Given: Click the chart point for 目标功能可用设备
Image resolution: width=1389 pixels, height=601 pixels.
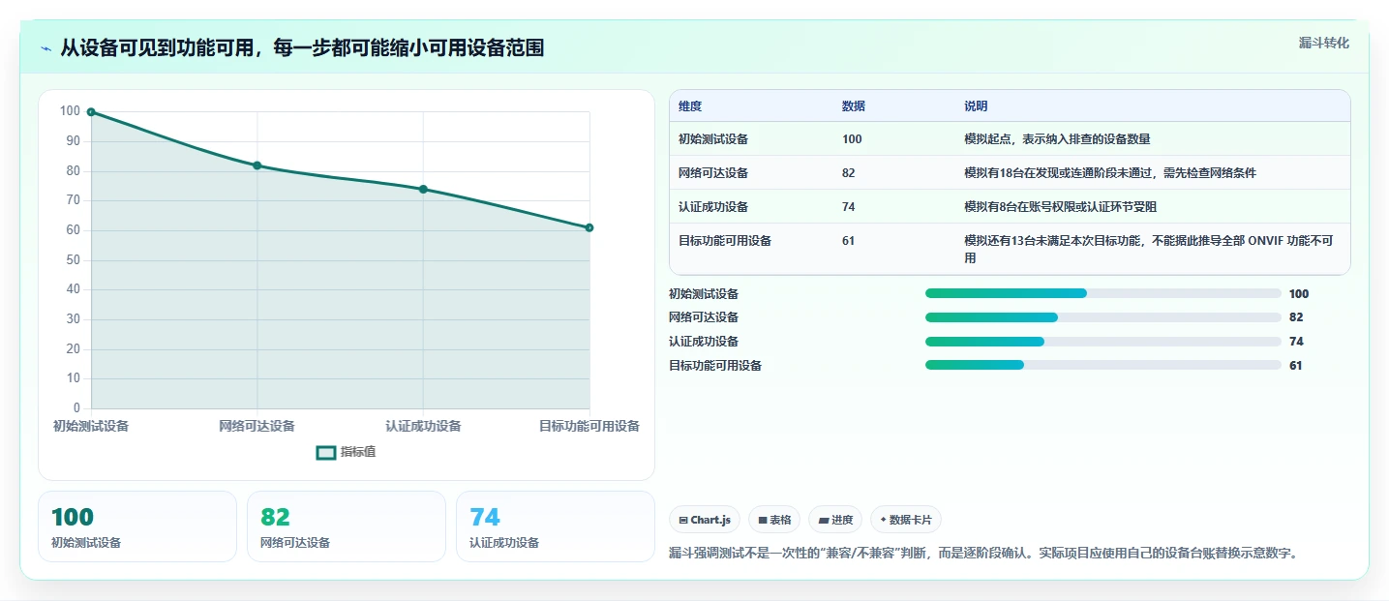Looking at the screenshot, I should (589, 227).
